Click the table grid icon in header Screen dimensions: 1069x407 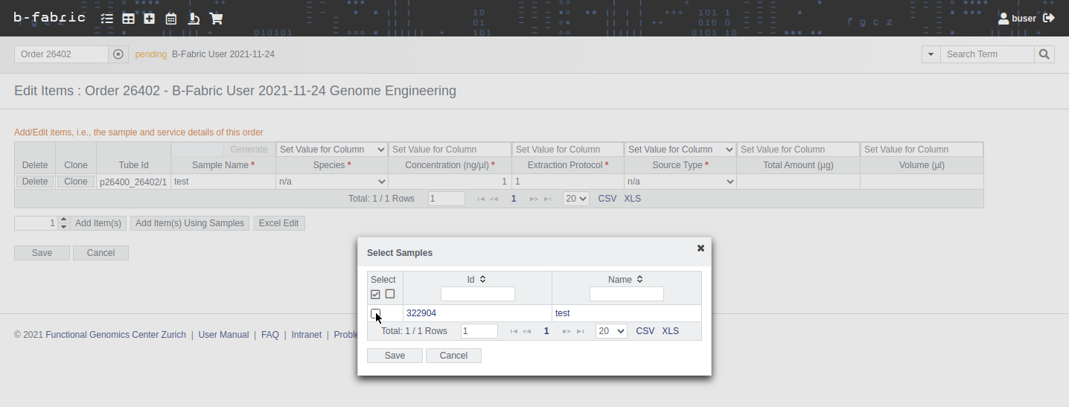(129, 19)
